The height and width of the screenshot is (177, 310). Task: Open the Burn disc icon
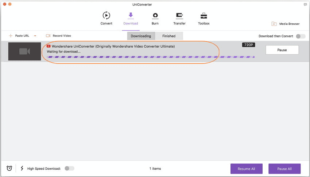(x=155, y=16)
